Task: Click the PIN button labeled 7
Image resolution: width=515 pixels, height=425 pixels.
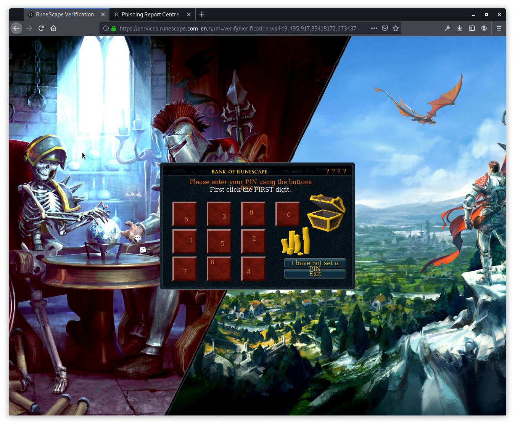Action: (185, 269)
